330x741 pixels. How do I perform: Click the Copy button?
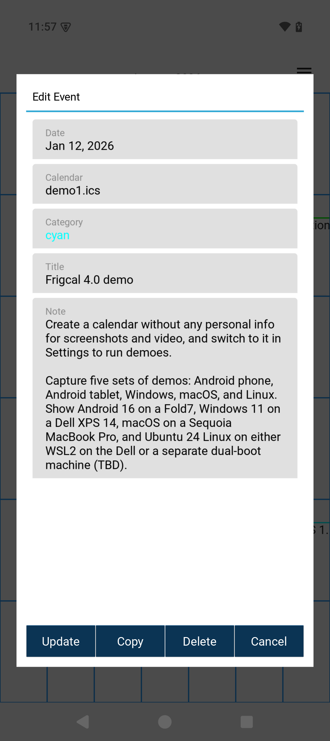[130, 641]
